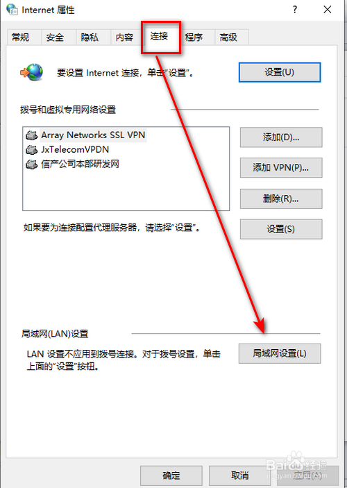Click the Internet Properties globe icon in title bar

(x=12, y=10)
